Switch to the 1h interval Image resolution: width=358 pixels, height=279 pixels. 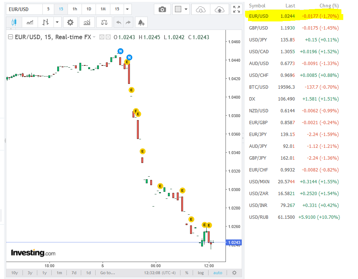[x=75, y=9]
